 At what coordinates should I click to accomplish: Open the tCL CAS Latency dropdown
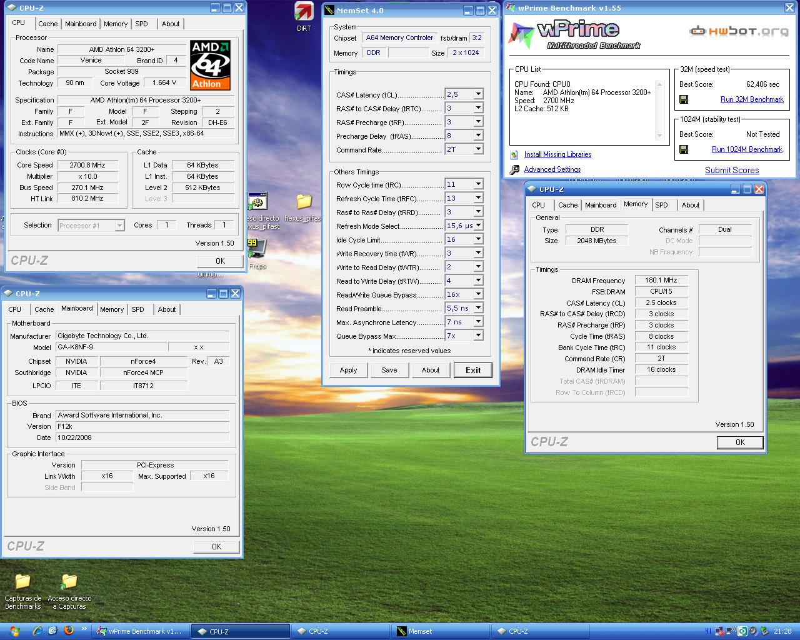478,94
